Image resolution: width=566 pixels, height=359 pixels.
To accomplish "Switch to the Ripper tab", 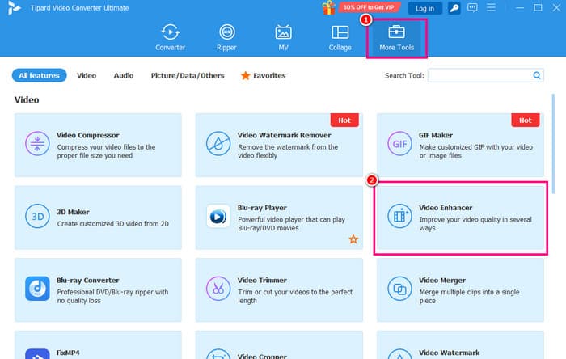I will 226,37.
